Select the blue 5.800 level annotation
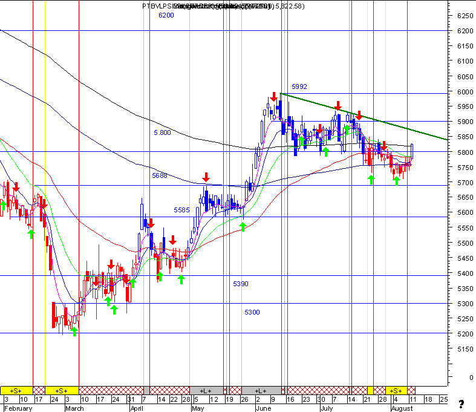The width and height of the screenshot is (476, 412). pos(163,132)
